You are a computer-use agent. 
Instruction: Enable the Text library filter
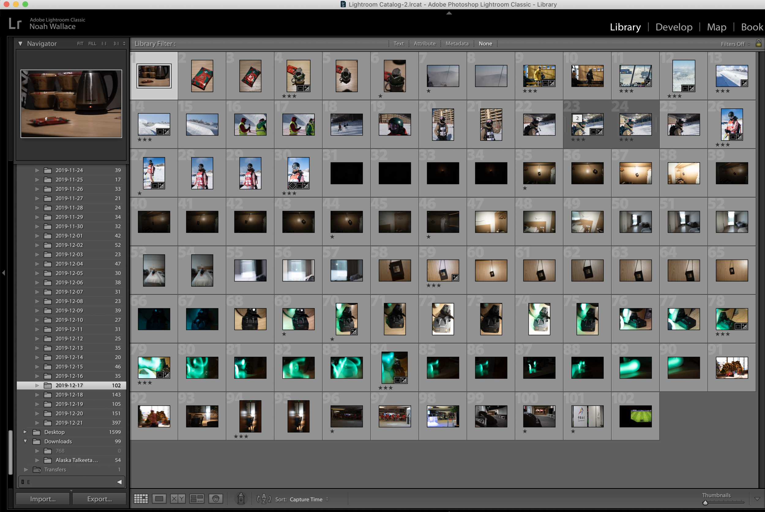[398, 43]
